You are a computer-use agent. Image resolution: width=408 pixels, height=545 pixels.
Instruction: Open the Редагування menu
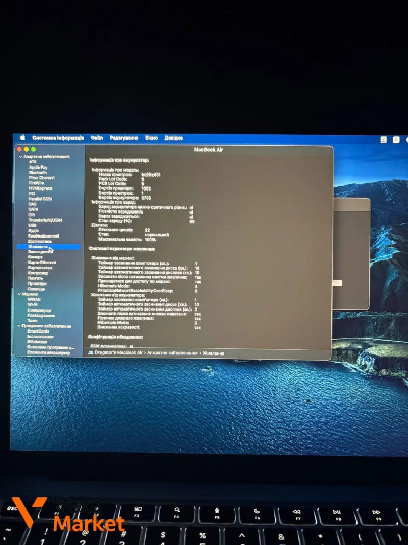pyautogui.click(x=124, y=138)
